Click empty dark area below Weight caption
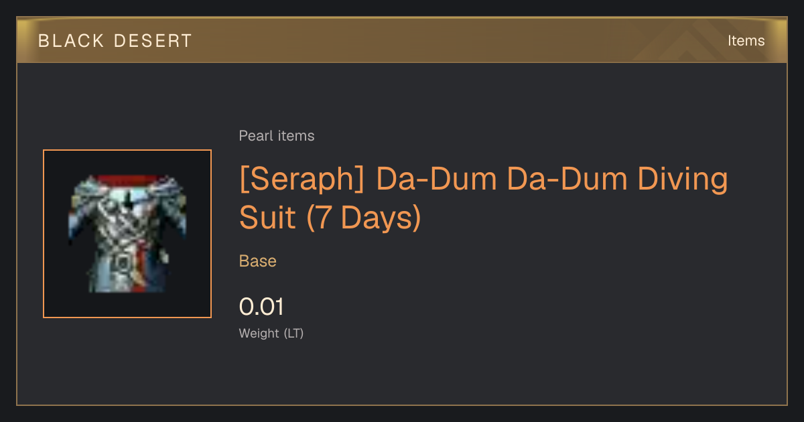Image resolution: width=804 pixels, height=422 pixels. [x=402, y=375]
